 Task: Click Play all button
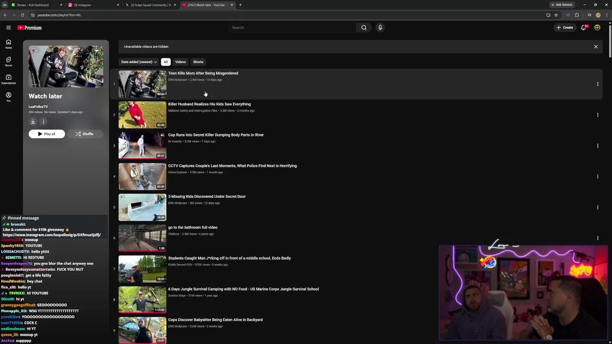[46, 134]
